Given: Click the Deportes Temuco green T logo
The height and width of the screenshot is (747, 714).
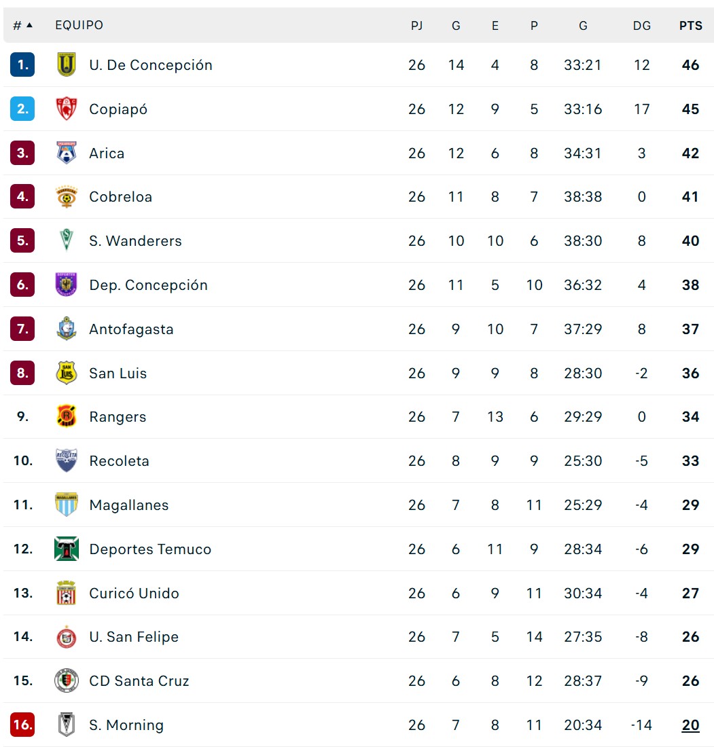Looking at the screenshot, I should (67, 549).
